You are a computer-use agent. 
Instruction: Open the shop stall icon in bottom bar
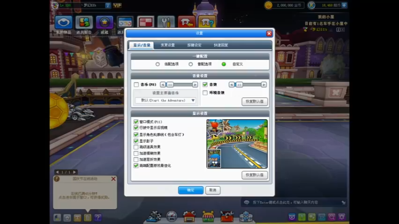208,217
